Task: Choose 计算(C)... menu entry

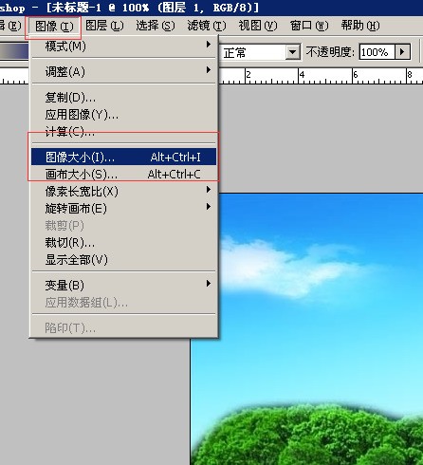Action: (x=123, y=132)
